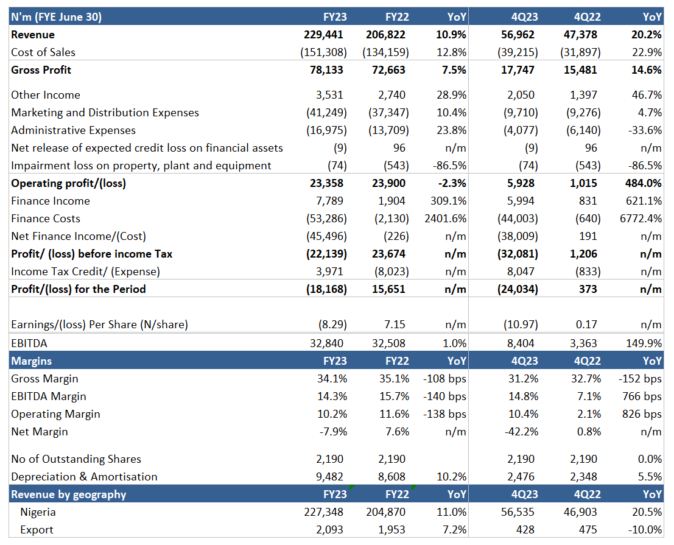Click the Export FY23 value 2,093

click(332, 530)
